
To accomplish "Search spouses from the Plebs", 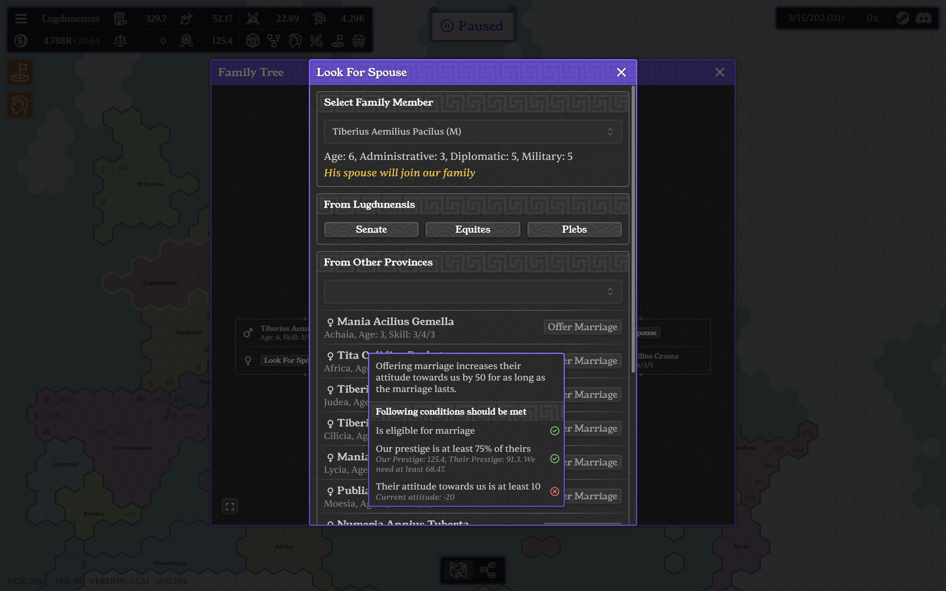I will click(x=574, y=230).
